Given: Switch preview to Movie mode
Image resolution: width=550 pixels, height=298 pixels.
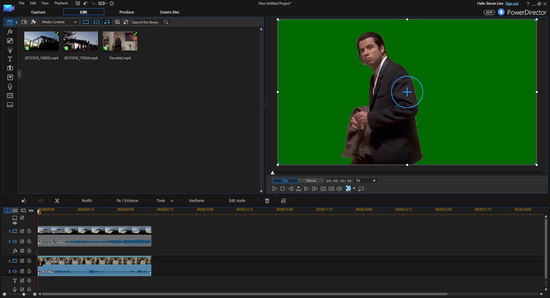Looking at the screenshot, I should click(311, 181).
